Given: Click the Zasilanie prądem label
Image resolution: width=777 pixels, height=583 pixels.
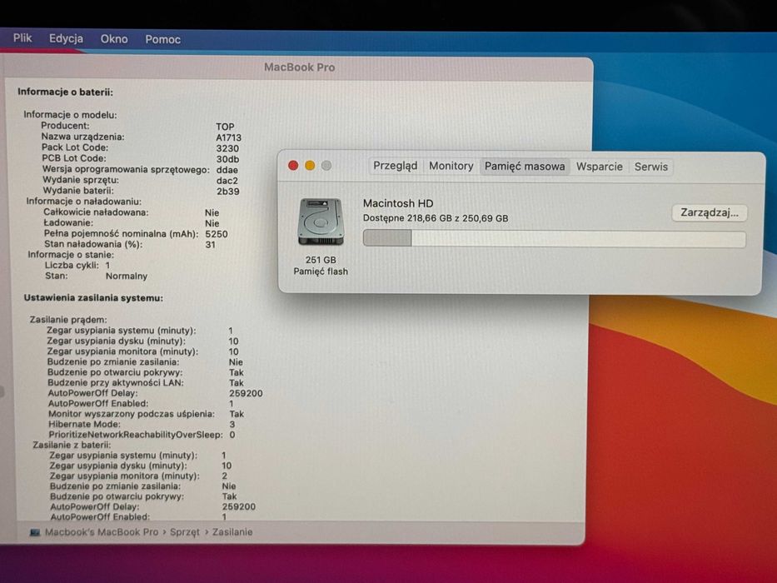Looking at the screenshot, I should (68, 320).
